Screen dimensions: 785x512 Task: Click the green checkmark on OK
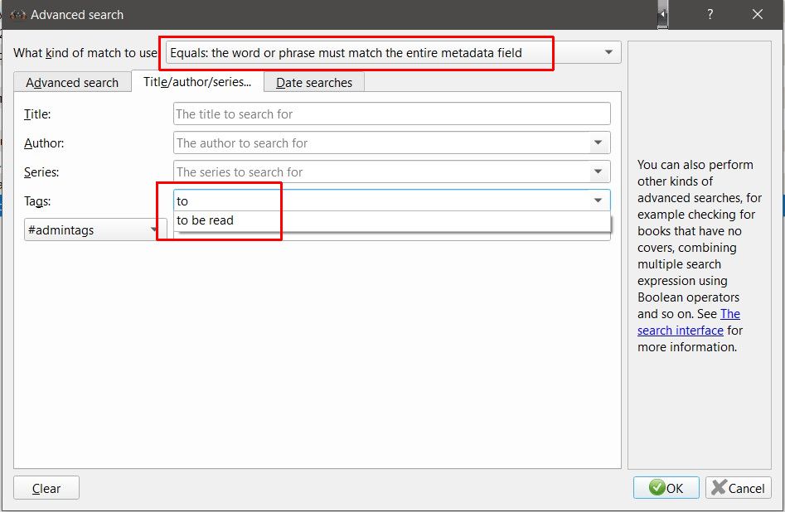657,488
